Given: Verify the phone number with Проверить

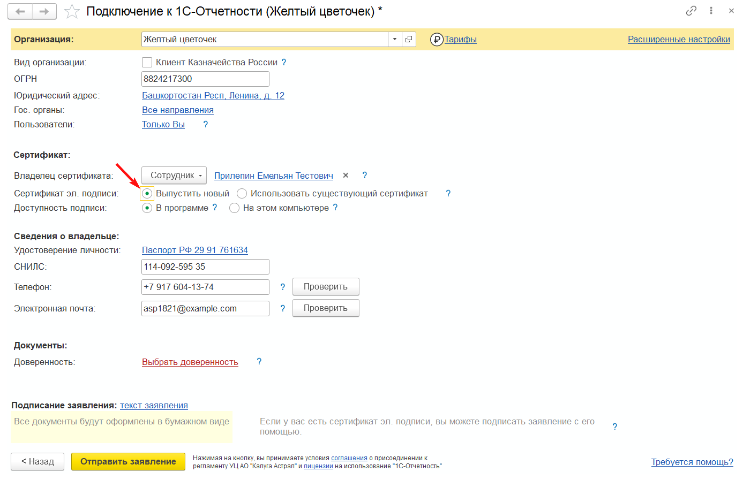Looking at the screenshot, I should point(326,287).
